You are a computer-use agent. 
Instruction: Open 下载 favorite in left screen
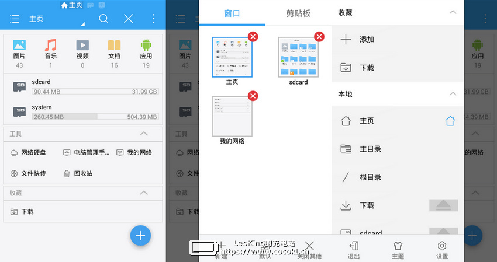(x=22, y=212)
